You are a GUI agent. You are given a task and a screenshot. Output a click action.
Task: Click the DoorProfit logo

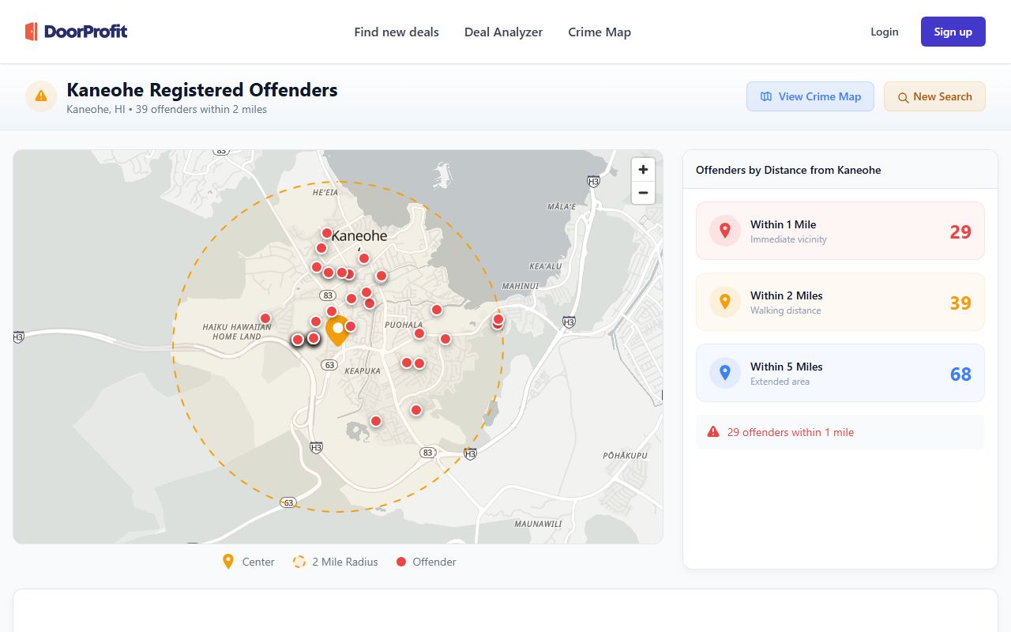[76, 32]
